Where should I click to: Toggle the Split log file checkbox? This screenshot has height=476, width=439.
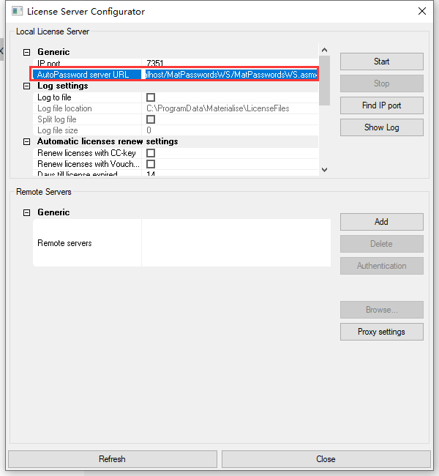(151, 119)
